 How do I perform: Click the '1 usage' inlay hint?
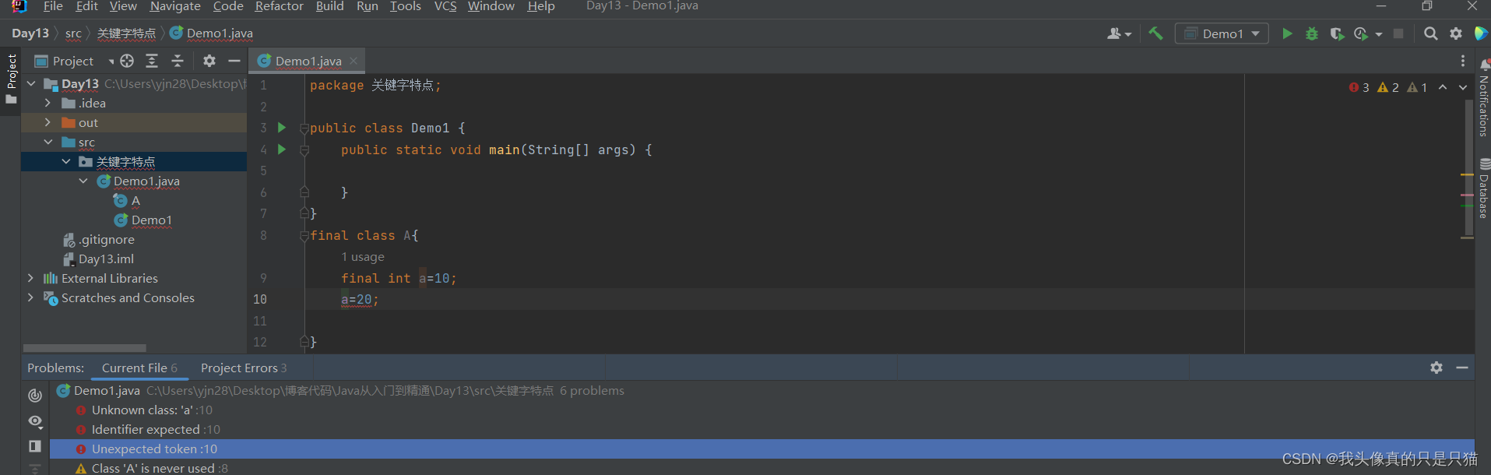[x=363, y=257]
